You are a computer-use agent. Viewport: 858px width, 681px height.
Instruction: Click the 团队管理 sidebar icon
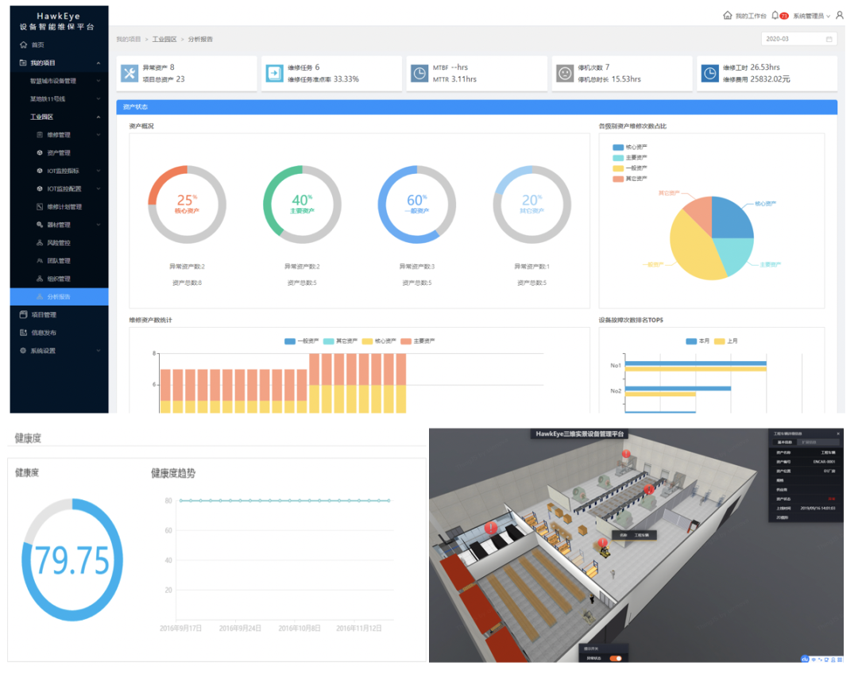(x=40, y=260)
